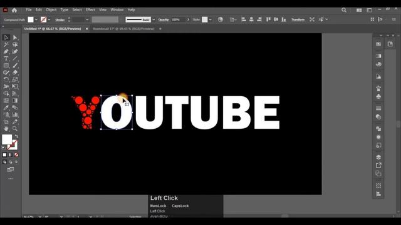Open the Arrange Documents dropdown
Screen dimensions: 401x225
point(359,10)
